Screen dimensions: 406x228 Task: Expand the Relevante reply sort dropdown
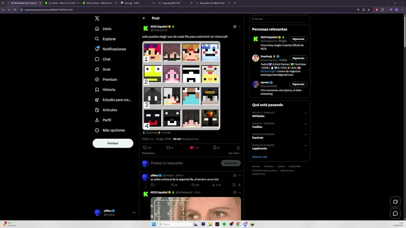pos(149,153)
